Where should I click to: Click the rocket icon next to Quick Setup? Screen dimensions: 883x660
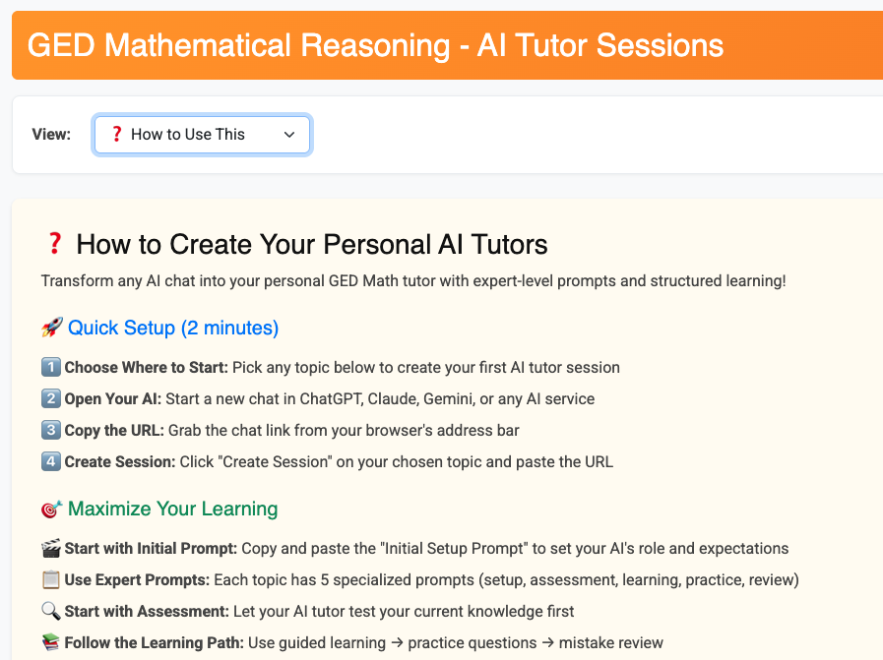point(52,328)
